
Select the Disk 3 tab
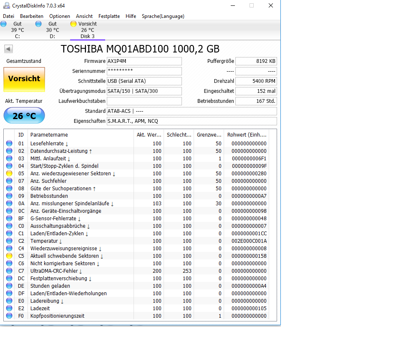(88, 30)
